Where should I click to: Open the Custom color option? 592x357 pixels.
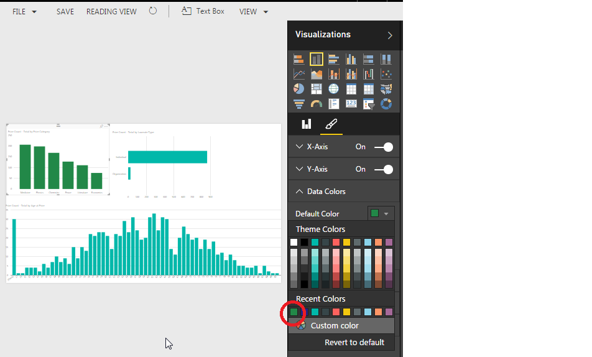tap(341, 326)
